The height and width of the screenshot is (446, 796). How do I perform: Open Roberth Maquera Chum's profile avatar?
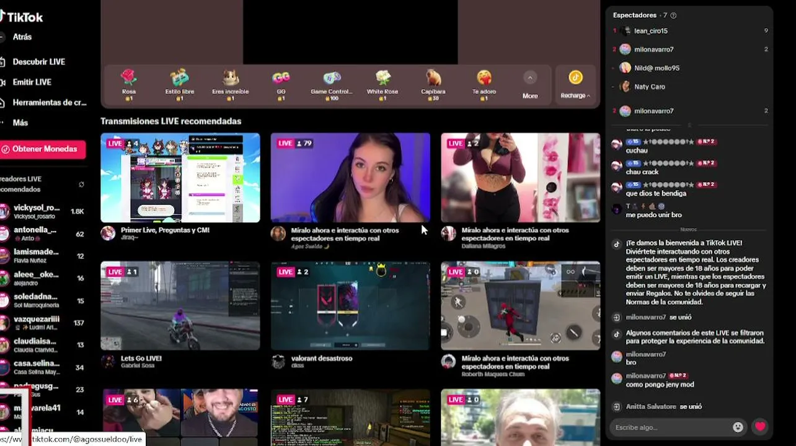pyautogui.click(x=448, y=362)
